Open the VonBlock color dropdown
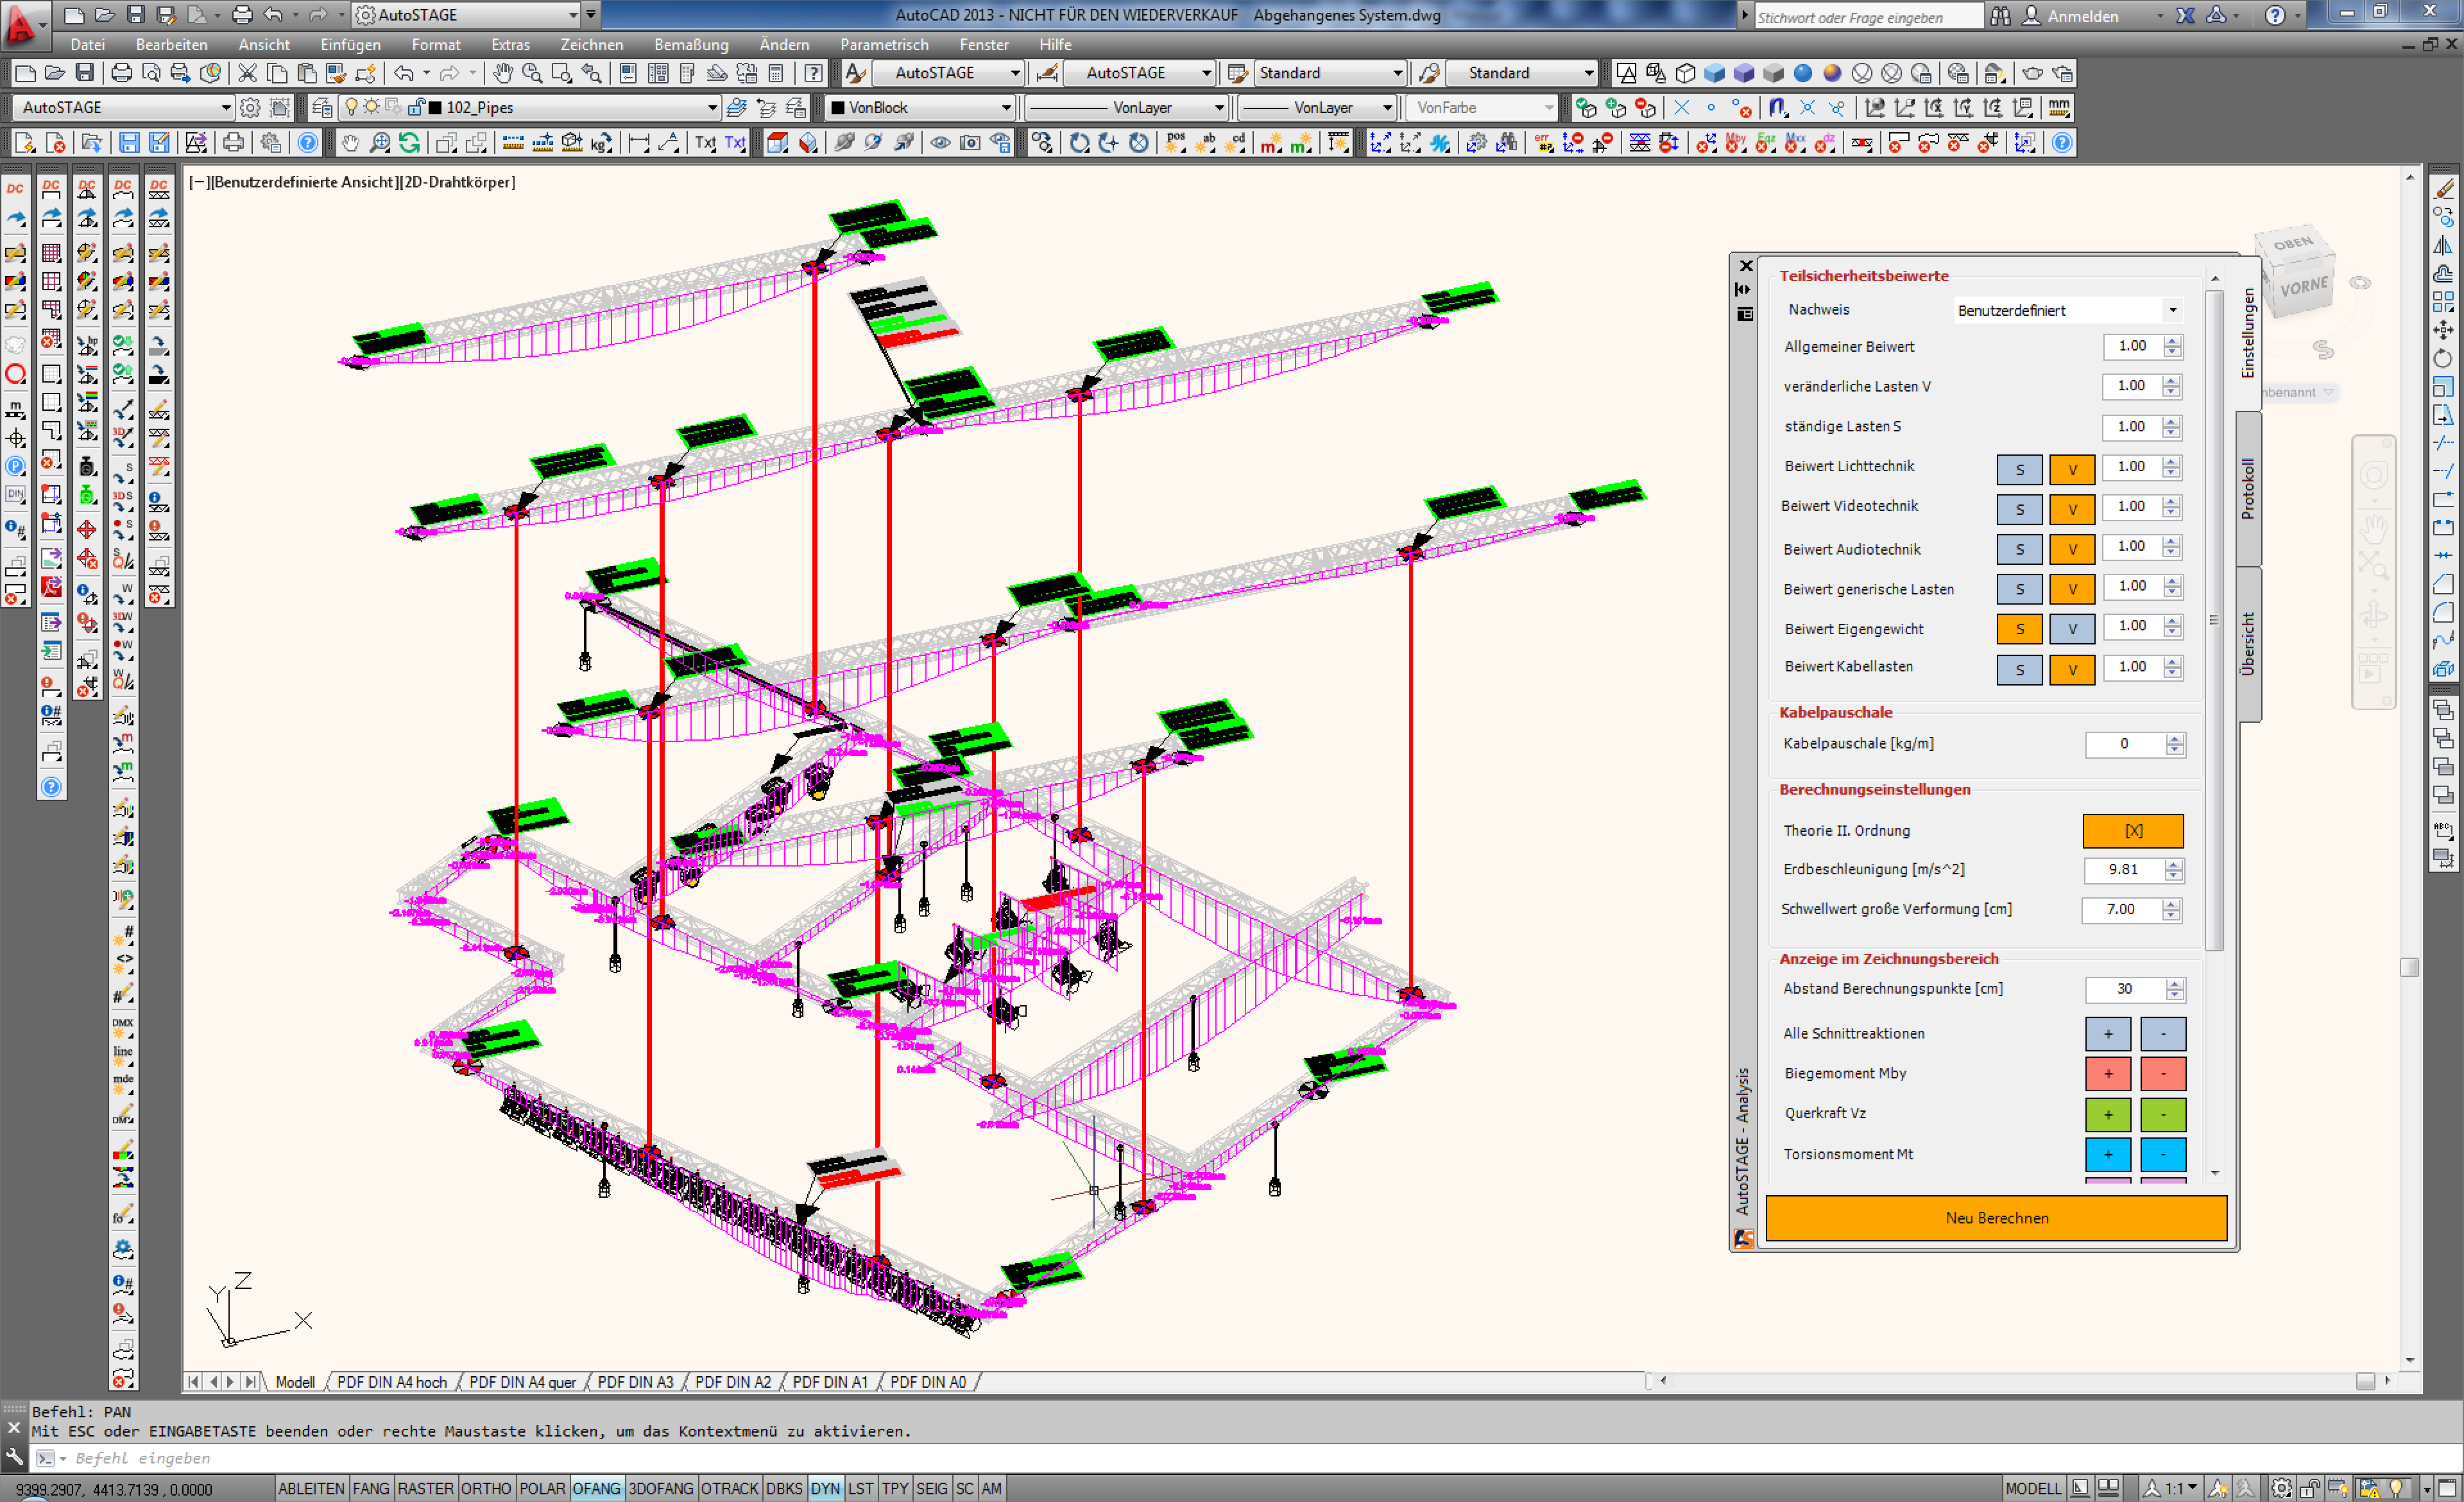 click(x=1006, y=107)
